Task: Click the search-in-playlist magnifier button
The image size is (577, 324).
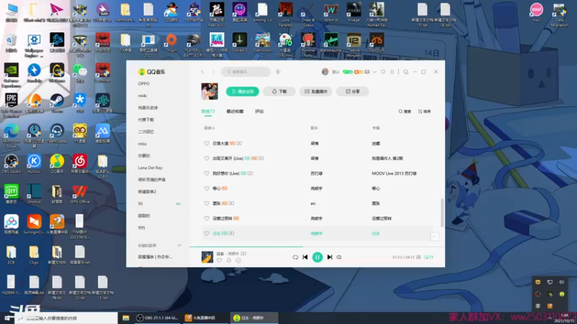Action: (x=405, y=112)
